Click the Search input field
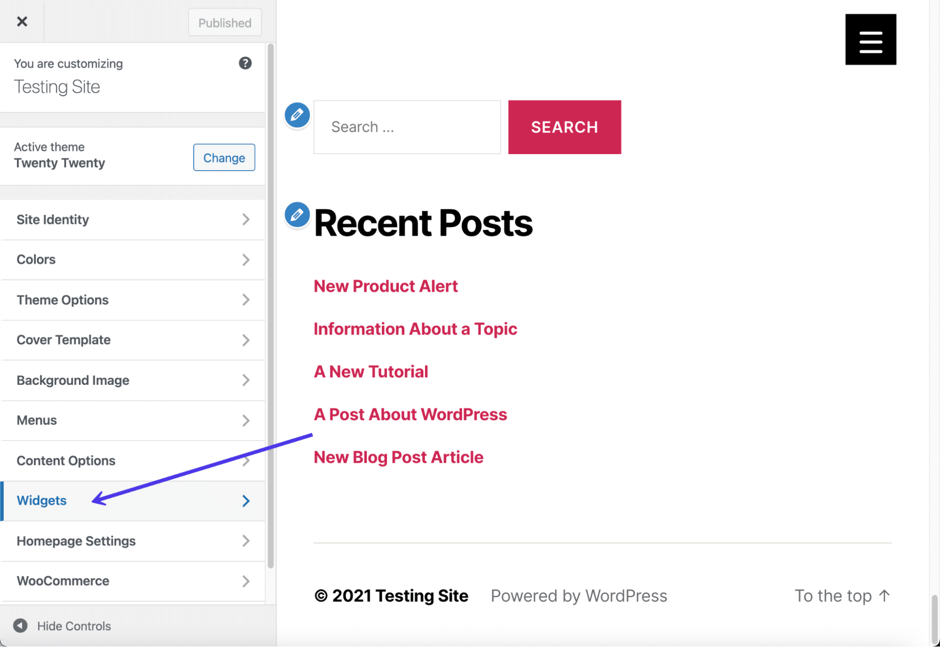 coord(406,127)
